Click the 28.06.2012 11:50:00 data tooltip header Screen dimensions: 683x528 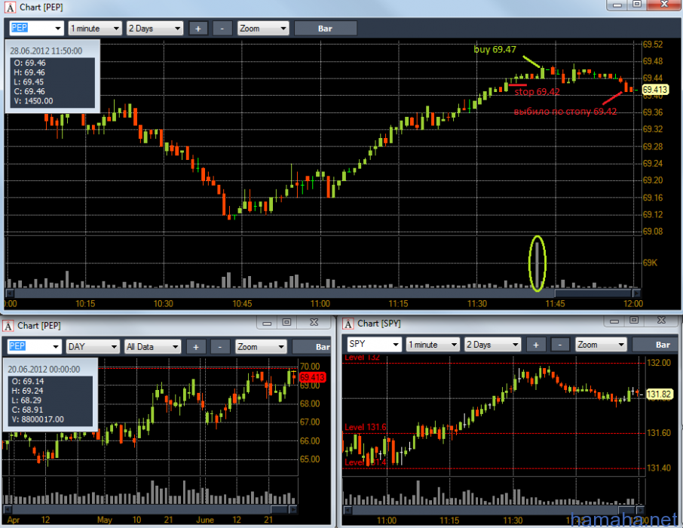point(46,51)
